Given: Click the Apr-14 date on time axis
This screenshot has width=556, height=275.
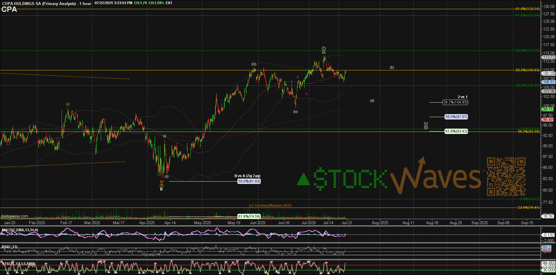Looking at the screenshot, I should pos(170,223).
